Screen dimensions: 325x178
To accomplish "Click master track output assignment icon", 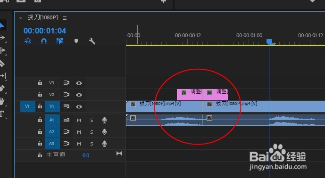I will pyautogui.click(x=119, y=154).
